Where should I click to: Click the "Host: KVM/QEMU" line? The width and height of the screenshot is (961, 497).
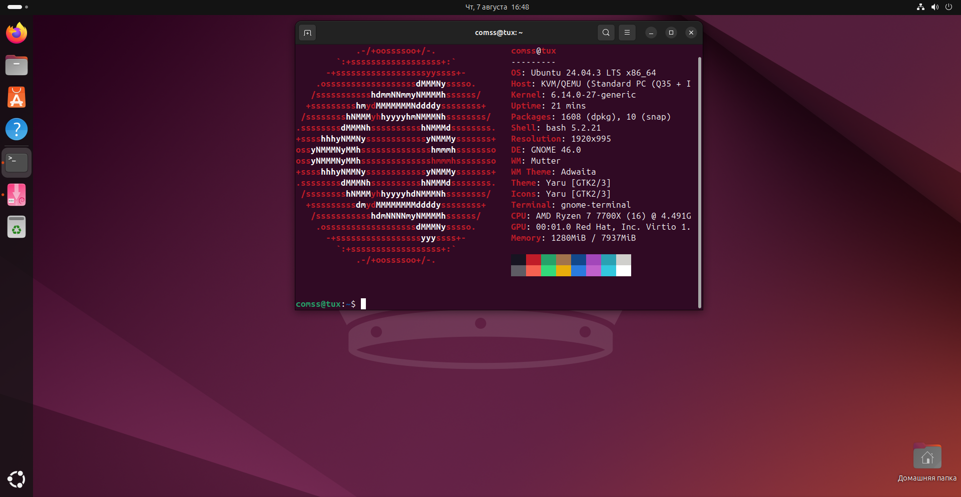[x=601, y=84]
